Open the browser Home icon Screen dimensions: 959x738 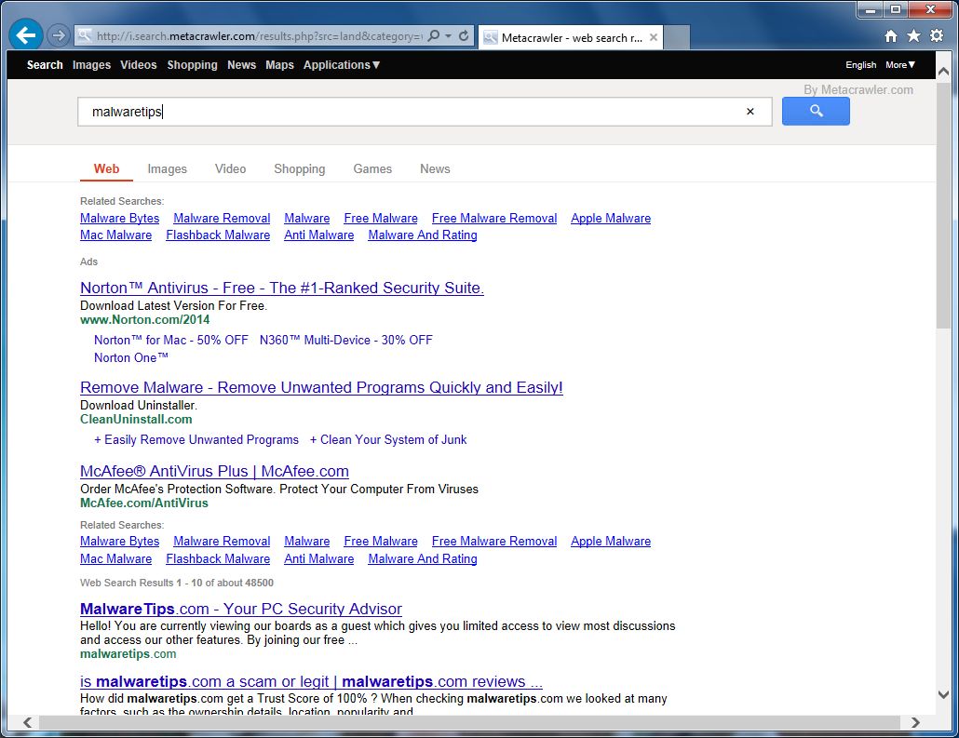891,36
